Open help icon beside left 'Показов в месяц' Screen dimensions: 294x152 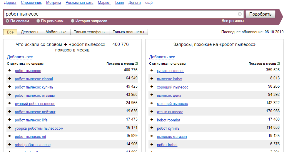coord(136,63)
